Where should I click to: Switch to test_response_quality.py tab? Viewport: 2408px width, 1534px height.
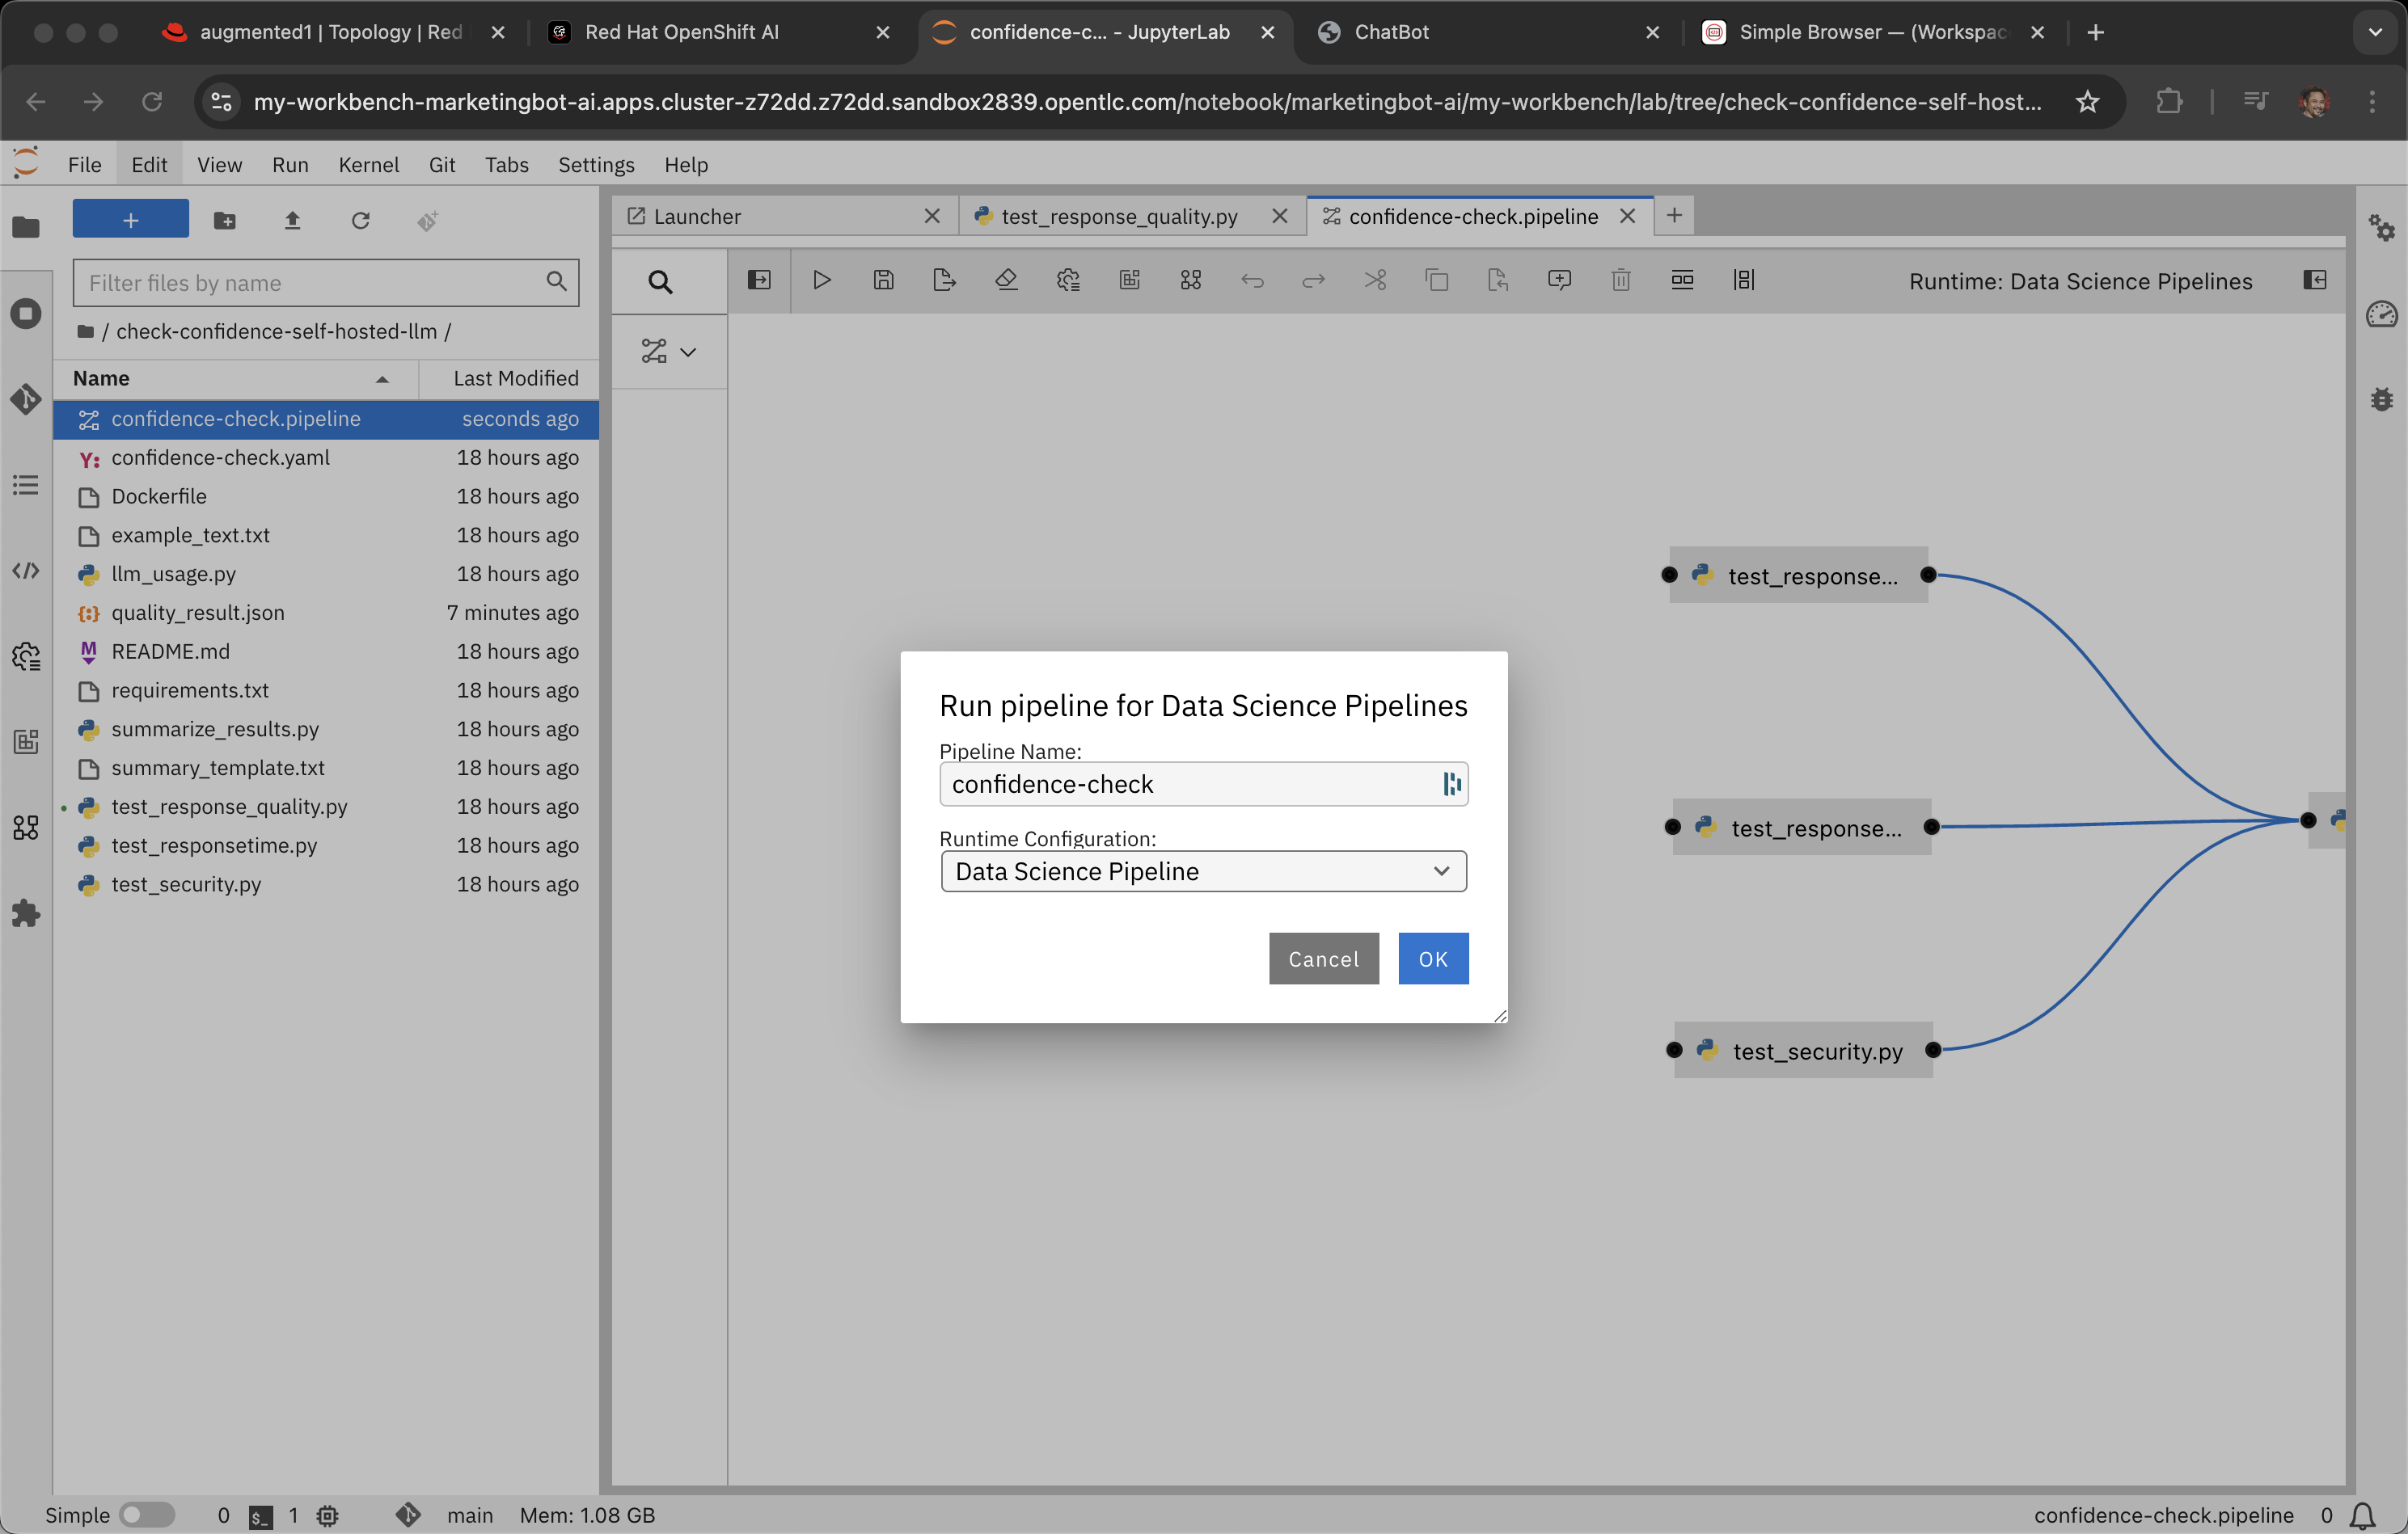(x=1118, y=216)
